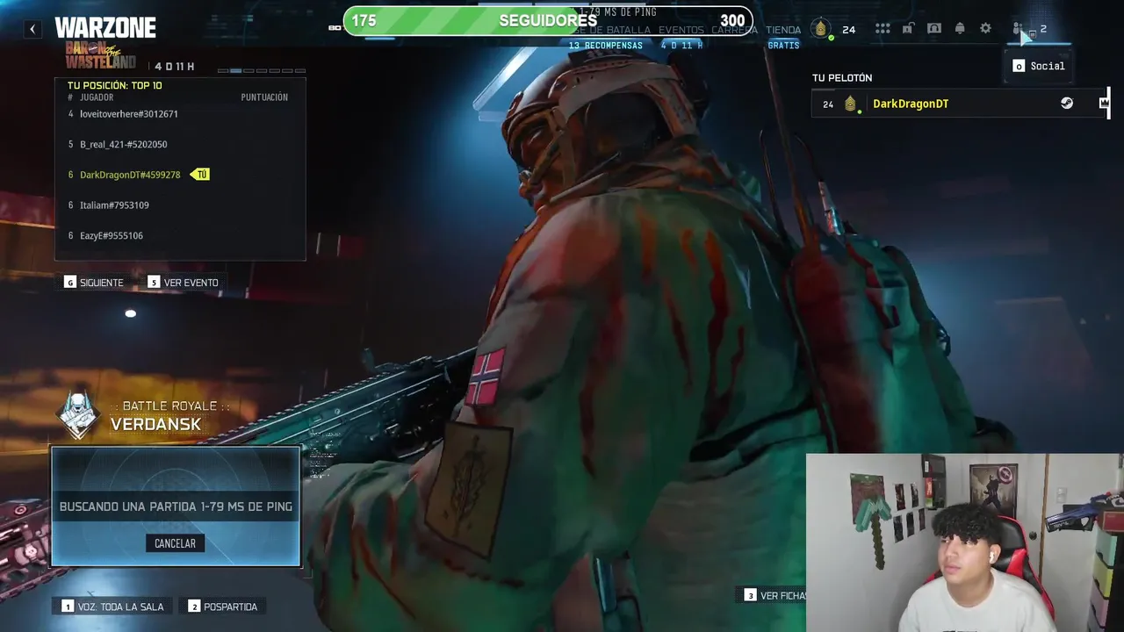Viewport: 1124px width, 632px height.
Task: Click the SEGUIDORES follower goal progress bar
Action: click(547, 20)
